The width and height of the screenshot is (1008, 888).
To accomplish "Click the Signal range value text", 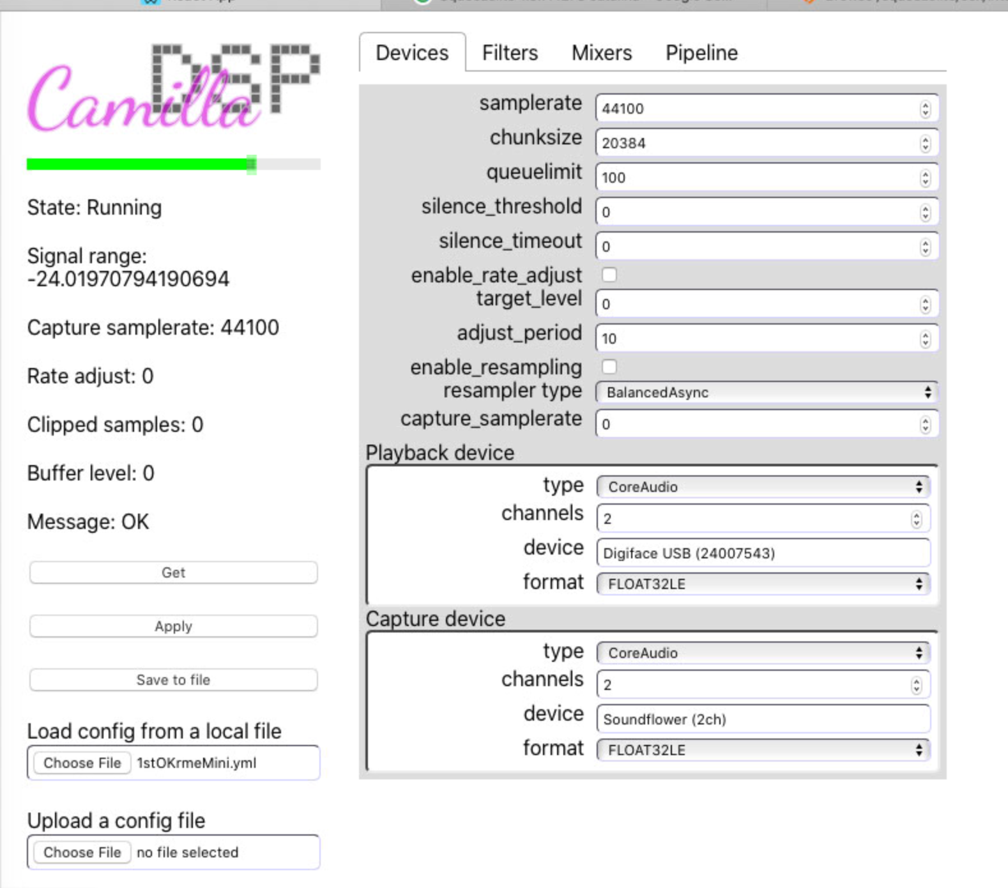I will pos(128,279).
